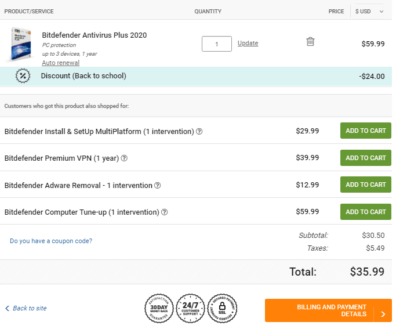Click the Bitdefender Antivirus Plus 2020 title
The height and width of the screenshot is (329, 396).
pyautogui.click(x=94, y=35)
